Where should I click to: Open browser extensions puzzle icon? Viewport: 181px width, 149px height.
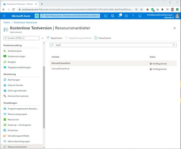click(x=163, y=9)
